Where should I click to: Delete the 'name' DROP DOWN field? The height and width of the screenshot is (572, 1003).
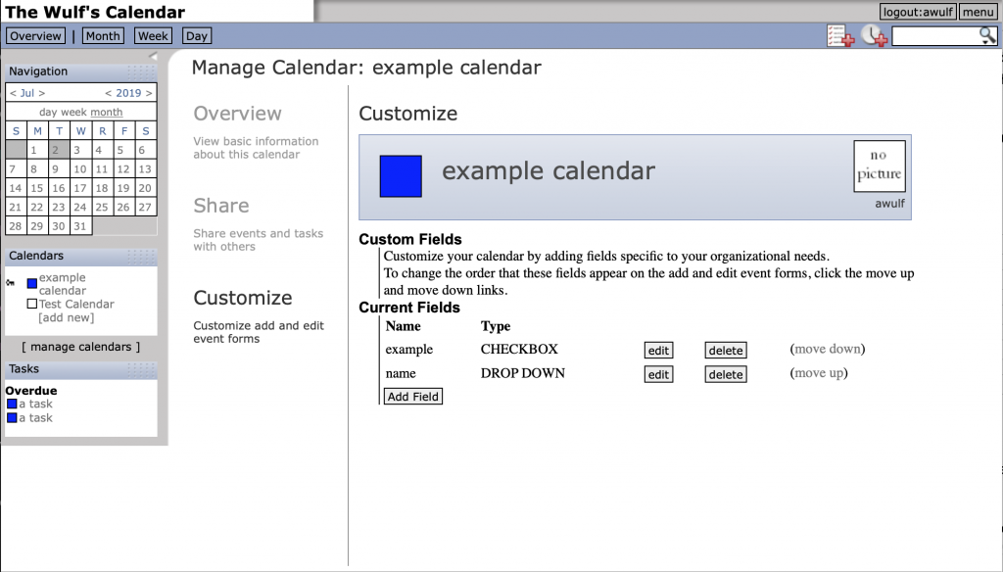[726, 374]
